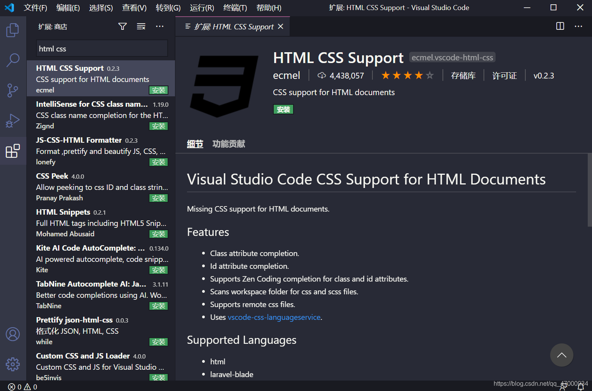
Task: Click the notifications bell in status bar
Action: (581, 387)
